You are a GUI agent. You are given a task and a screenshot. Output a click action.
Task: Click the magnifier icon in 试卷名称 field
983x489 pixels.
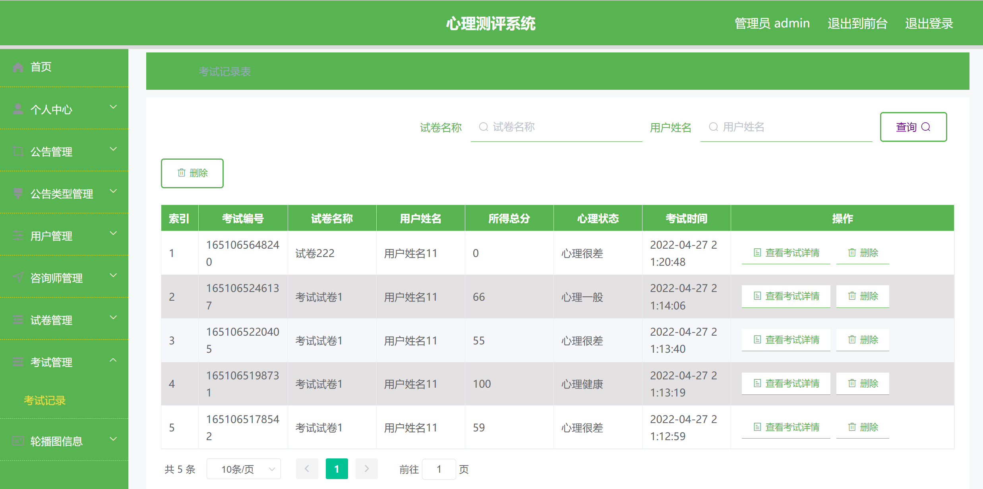[483, 127]
